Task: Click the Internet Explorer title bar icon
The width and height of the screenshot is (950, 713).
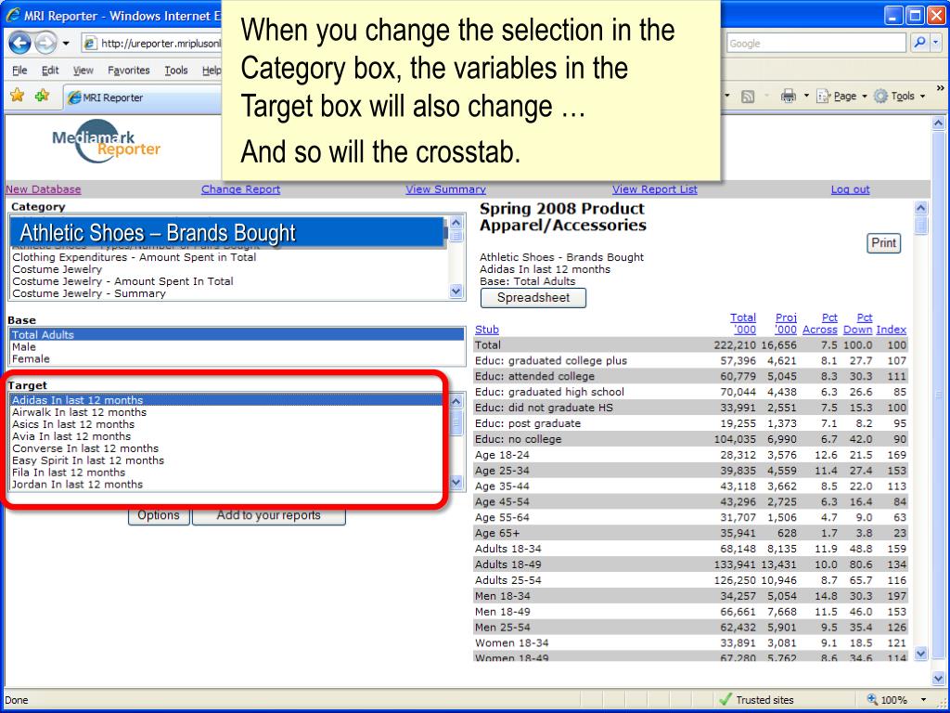Action: pyautogui.click(x=12, y=15)
